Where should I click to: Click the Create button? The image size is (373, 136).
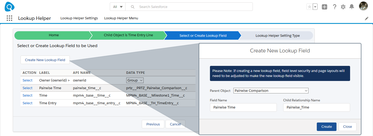tap(327, 127)
